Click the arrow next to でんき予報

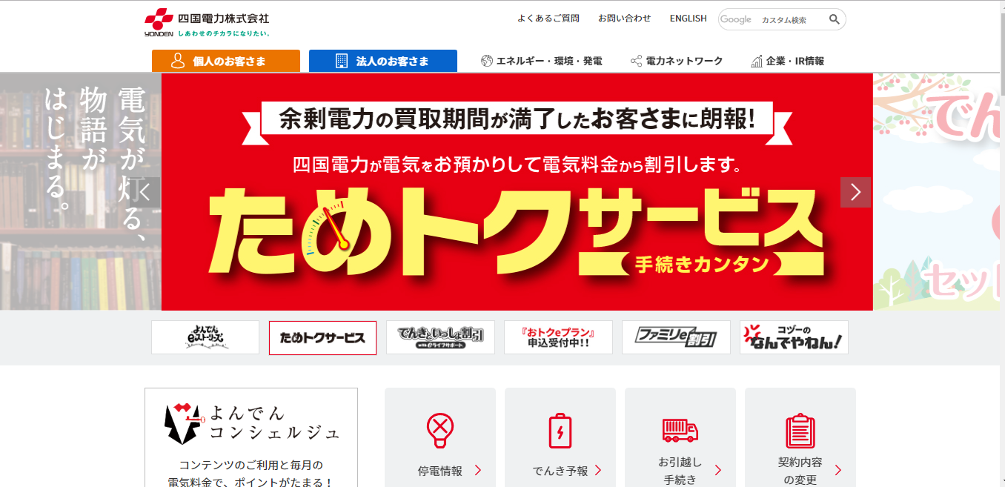598,470
